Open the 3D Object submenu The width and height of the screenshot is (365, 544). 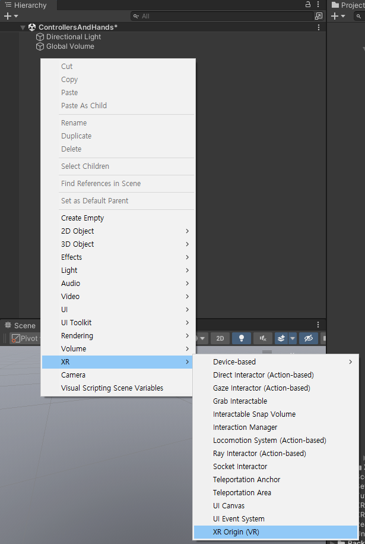pos(118,244)
